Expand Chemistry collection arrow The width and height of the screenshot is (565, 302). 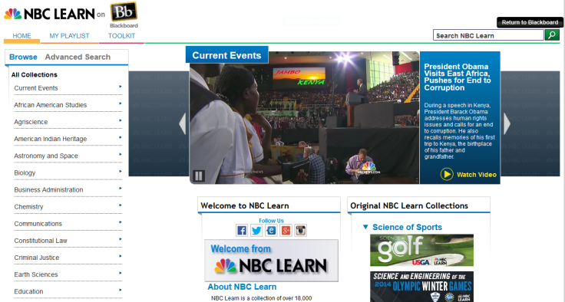point(121,205)
